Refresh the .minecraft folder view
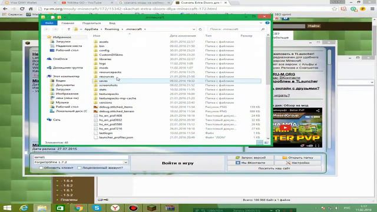Image resolution: width=377 pixels, height=212 pixels. (200, 29)
